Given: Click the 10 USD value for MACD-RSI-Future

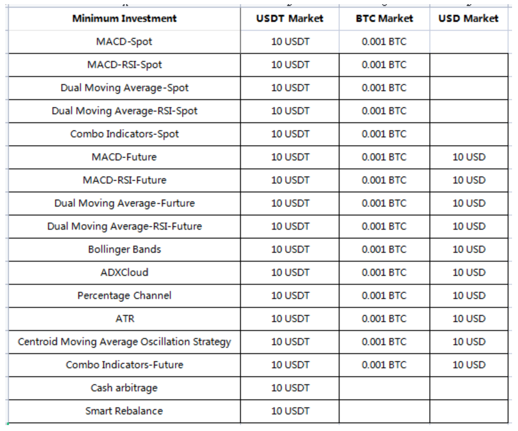Looking at the screenshot, I should point(469,181).
